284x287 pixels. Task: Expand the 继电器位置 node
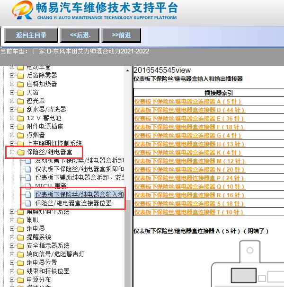pyautogui.click(x=12, y=263)
